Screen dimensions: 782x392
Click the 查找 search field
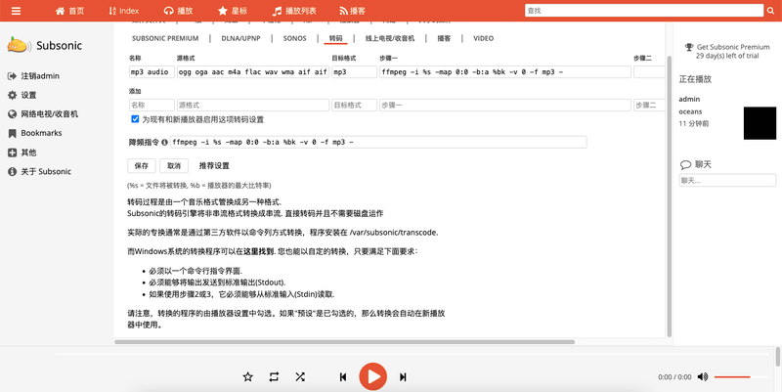(x=644, y=10)
